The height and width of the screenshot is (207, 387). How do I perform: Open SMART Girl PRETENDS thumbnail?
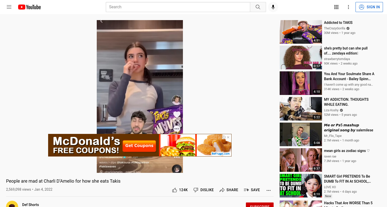(301, 186)
